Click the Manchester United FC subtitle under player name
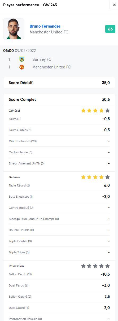The height and width of the screenshot is (321, 118). click(49, 32)
